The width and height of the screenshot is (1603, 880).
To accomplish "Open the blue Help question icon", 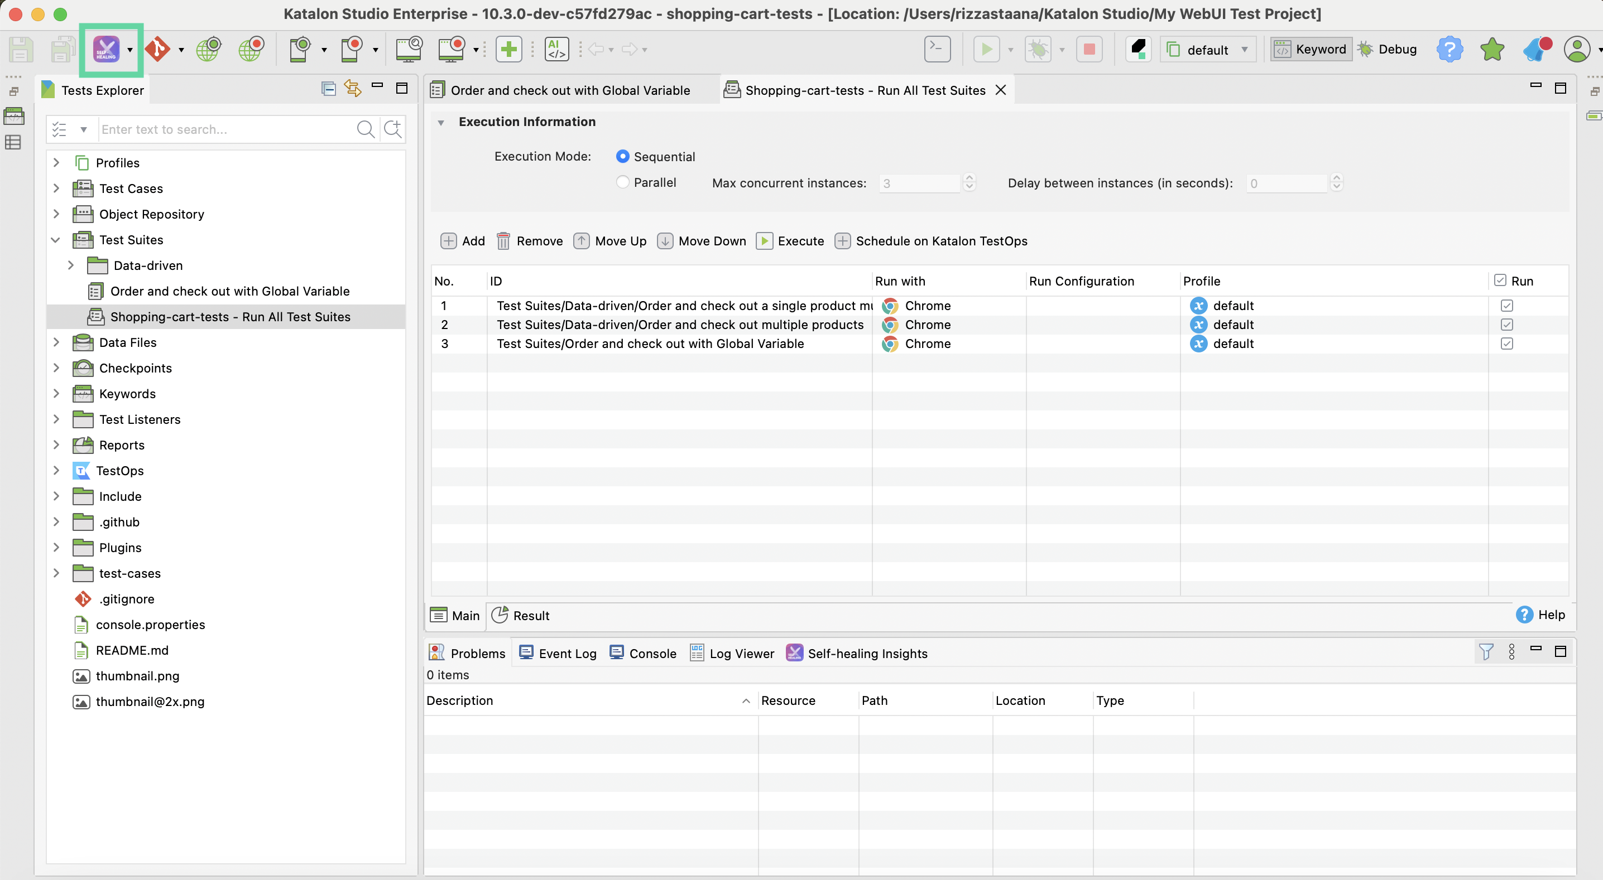I will click(x=1450, y=49).
